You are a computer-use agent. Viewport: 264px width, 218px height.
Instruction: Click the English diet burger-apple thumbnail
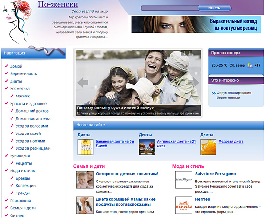147,147
